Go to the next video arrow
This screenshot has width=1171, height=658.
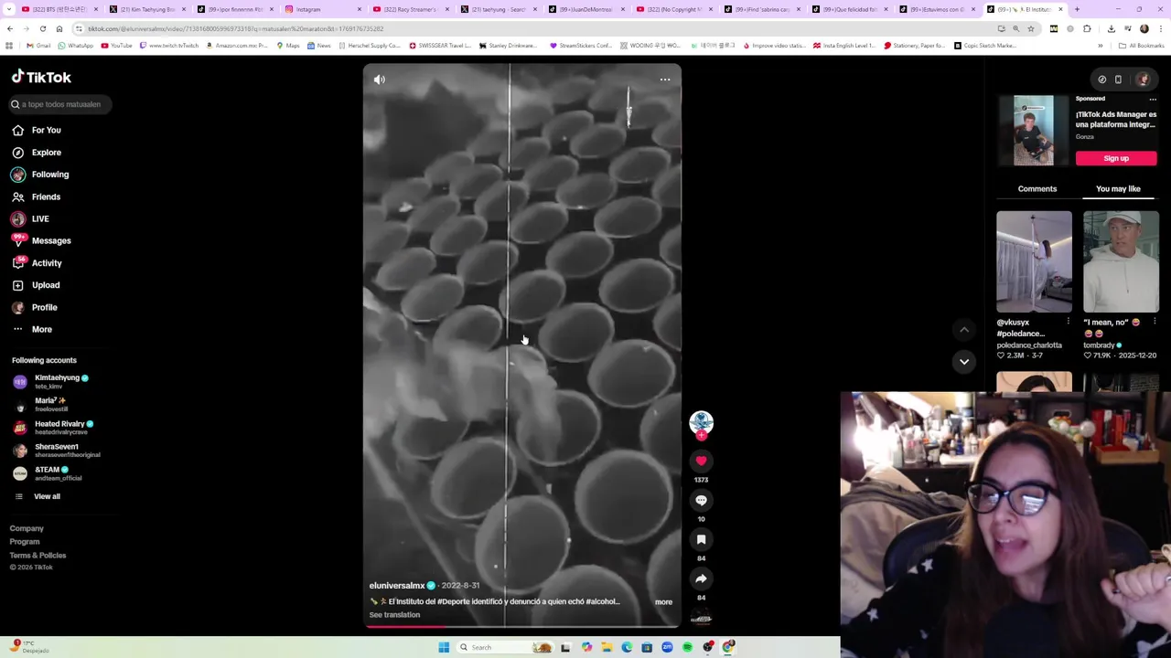point(964,362)
